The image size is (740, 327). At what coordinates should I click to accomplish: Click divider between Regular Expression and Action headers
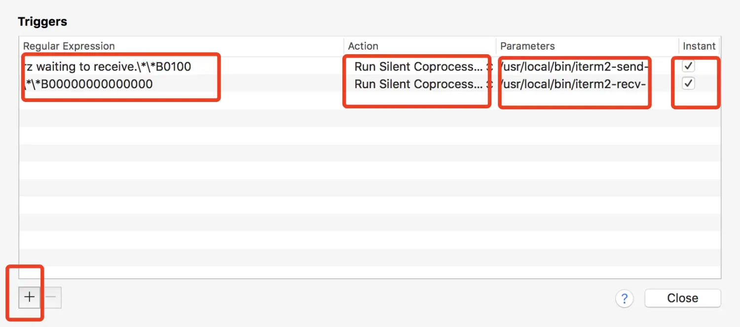point(344,46)
